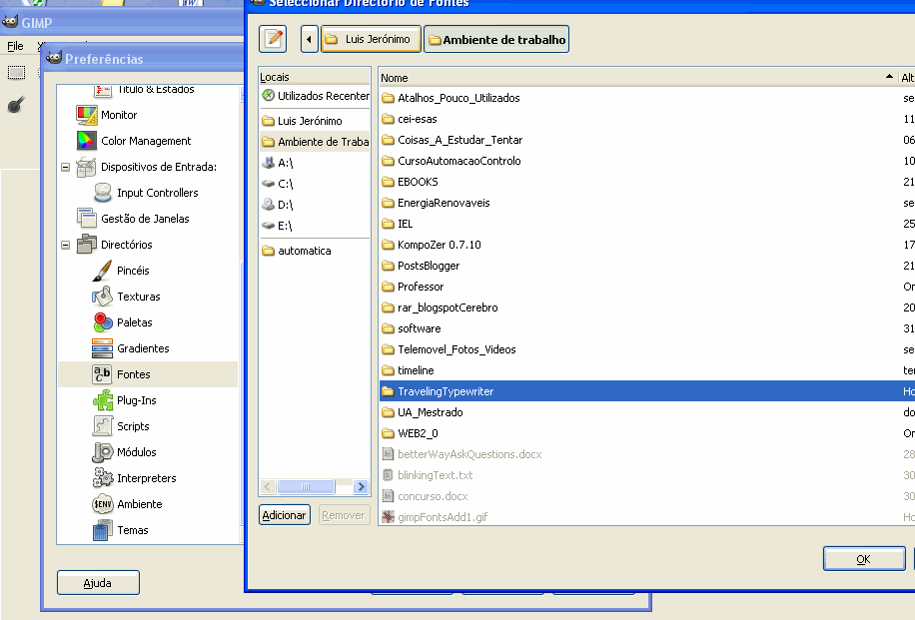Select Telemovel_Fotos_Videos folder
Screen dimensions: 915x620
[x=457, y=350]
